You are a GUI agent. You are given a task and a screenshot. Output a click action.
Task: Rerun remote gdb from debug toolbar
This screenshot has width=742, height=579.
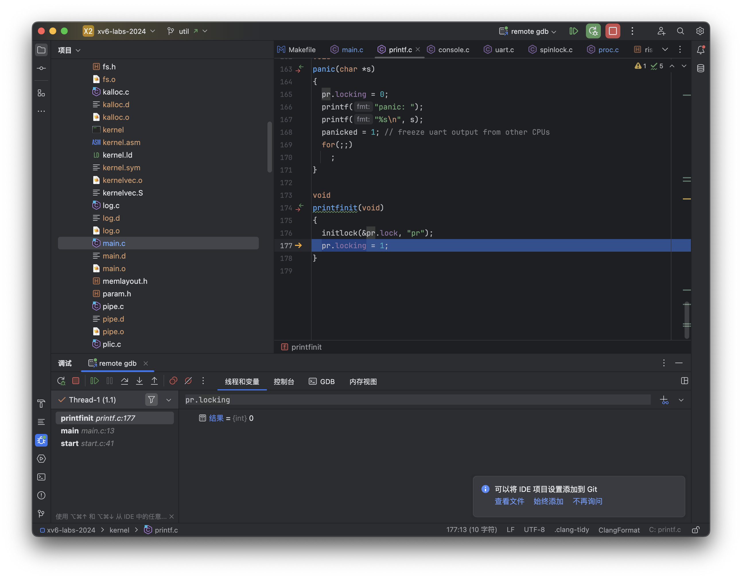pos(61,381)
